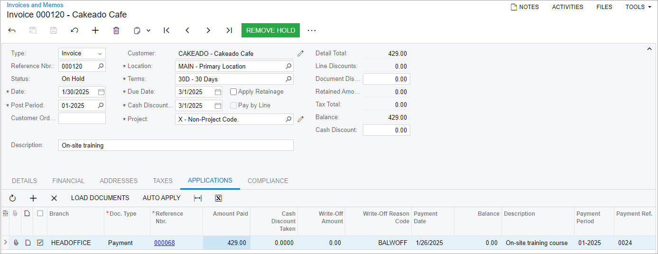Click the row's Notes icon
Screen dimensions: 658x254
tap(28, 243)
